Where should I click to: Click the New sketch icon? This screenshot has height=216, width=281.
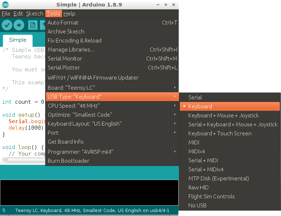[33, 25]
